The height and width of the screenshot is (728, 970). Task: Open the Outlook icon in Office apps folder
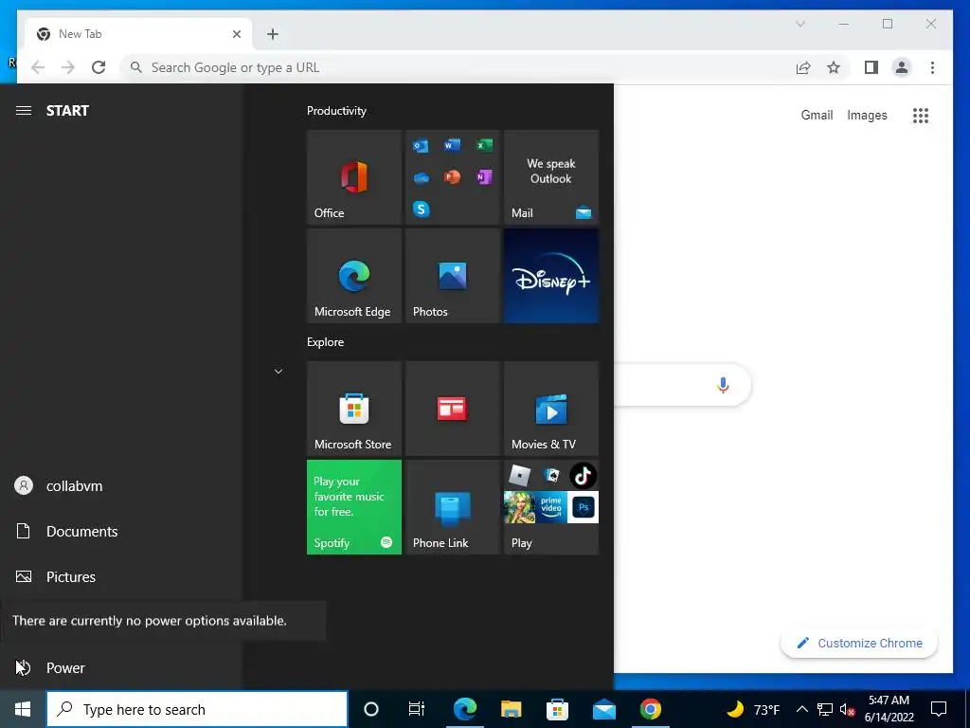pos(421,146)
